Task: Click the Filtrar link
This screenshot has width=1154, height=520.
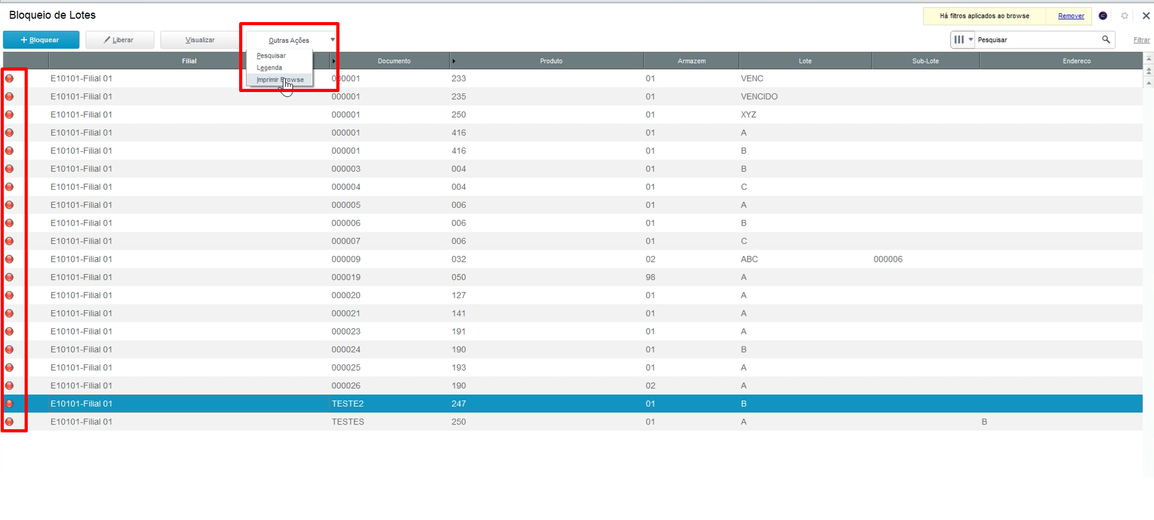Action: 1141,40
